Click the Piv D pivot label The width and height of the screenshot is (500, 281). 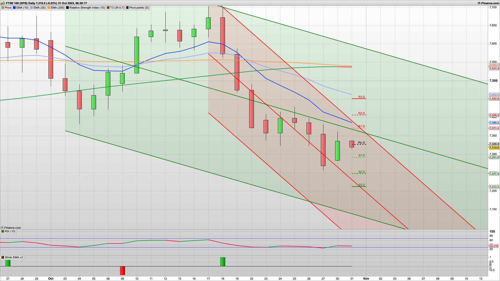[361, 143]
